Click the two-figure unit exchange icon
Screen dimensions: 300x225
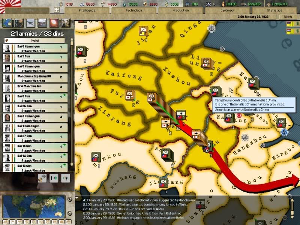54,178
